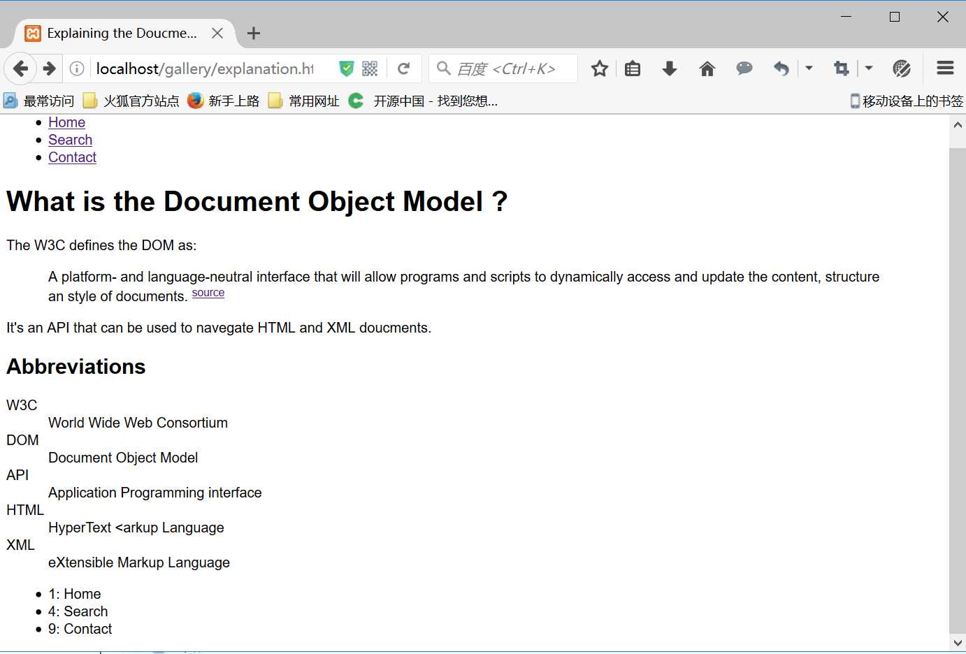Open downloads arrow icon
The width and height of the screenshot is (966, 654).
point(670,68)
